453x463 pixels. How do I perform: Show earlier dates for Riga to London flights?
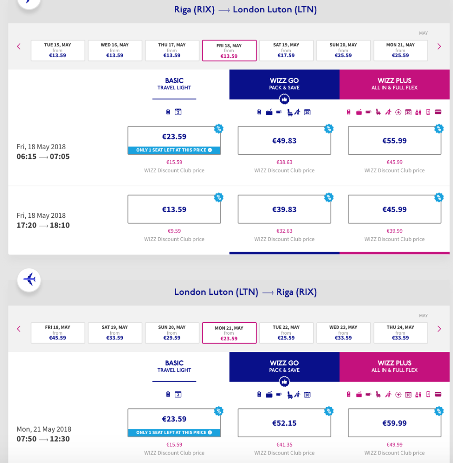[x=19, y=46]
